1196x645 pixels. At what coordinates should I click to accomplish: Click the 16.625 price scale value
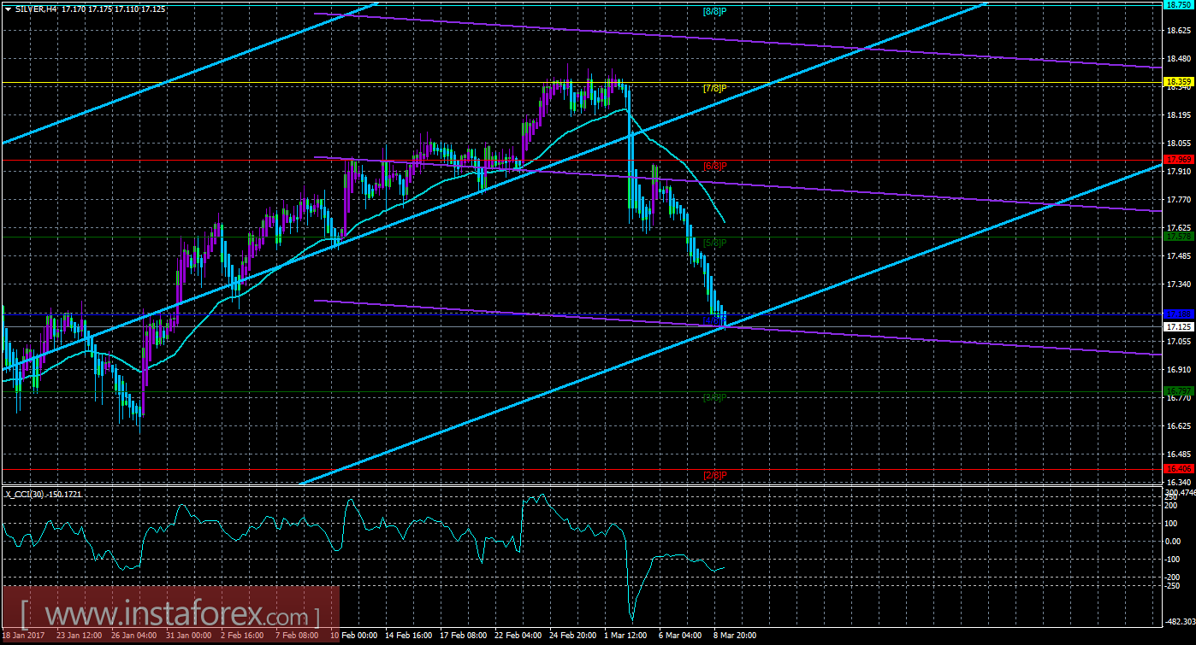(1180, 426)
